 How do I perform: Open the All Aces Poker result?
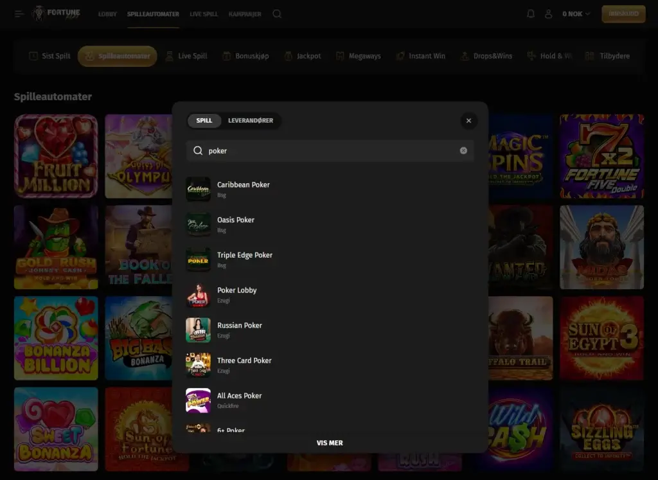tap(330, 400)
